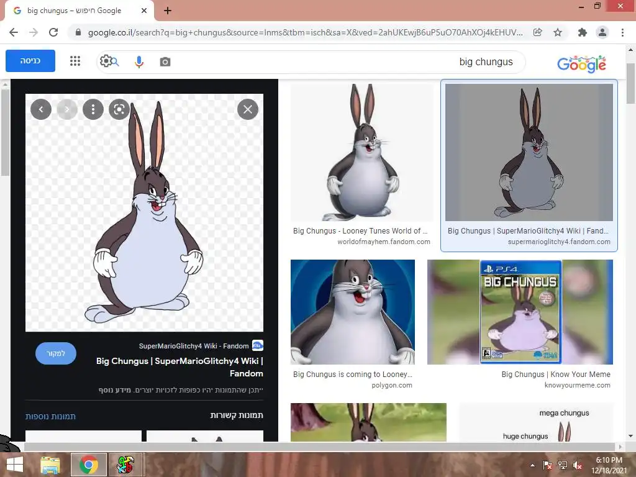Click the knowyourmeme.com domain text
Image resolution: width=636 pixels, height=477 pixels.
[577, 385]
